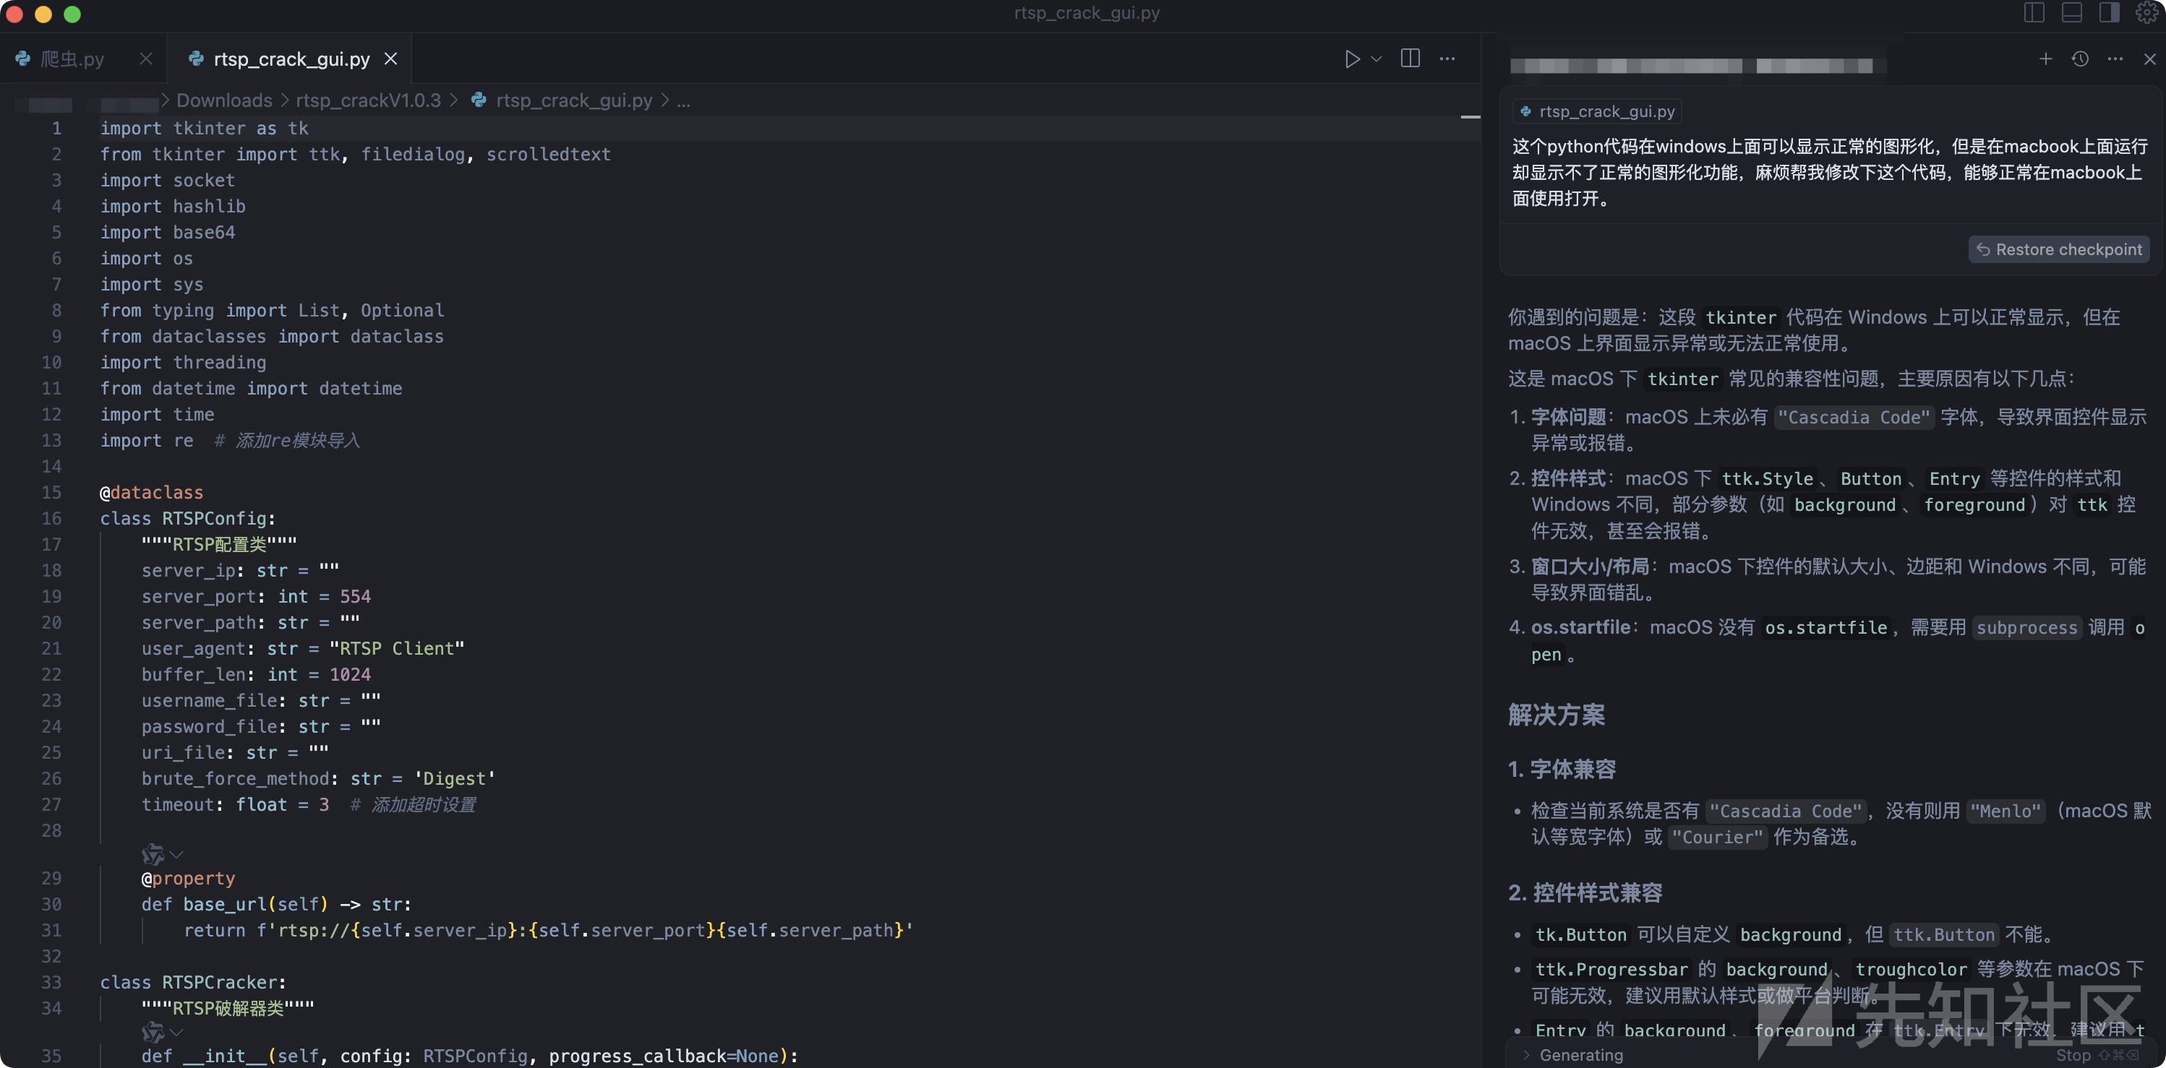Screen dimensions: 2166x1068
Task: Click the rtsp_crack_gui.py file chip in chat
Action: pos(1598,111)
